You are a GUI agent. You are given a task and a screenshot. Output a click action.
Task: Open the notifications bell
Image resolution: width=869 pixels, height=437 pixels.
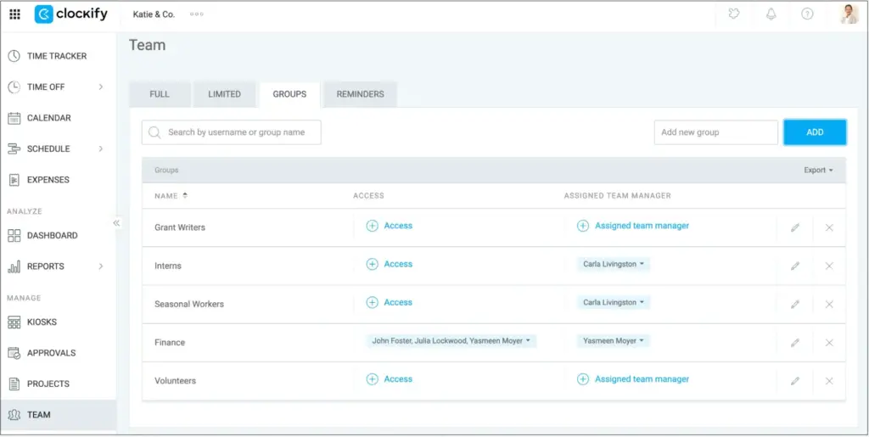click(771, 14)
